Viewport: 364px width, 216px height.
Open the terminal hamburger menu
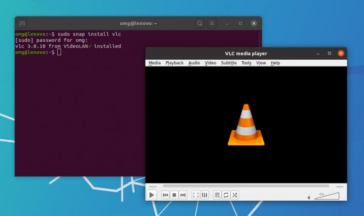coord(212,23)
